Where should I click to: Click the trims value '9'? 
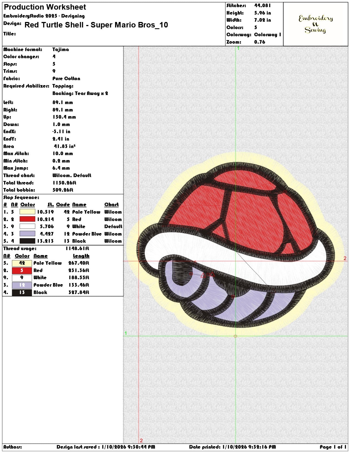[x=54, y=71]
